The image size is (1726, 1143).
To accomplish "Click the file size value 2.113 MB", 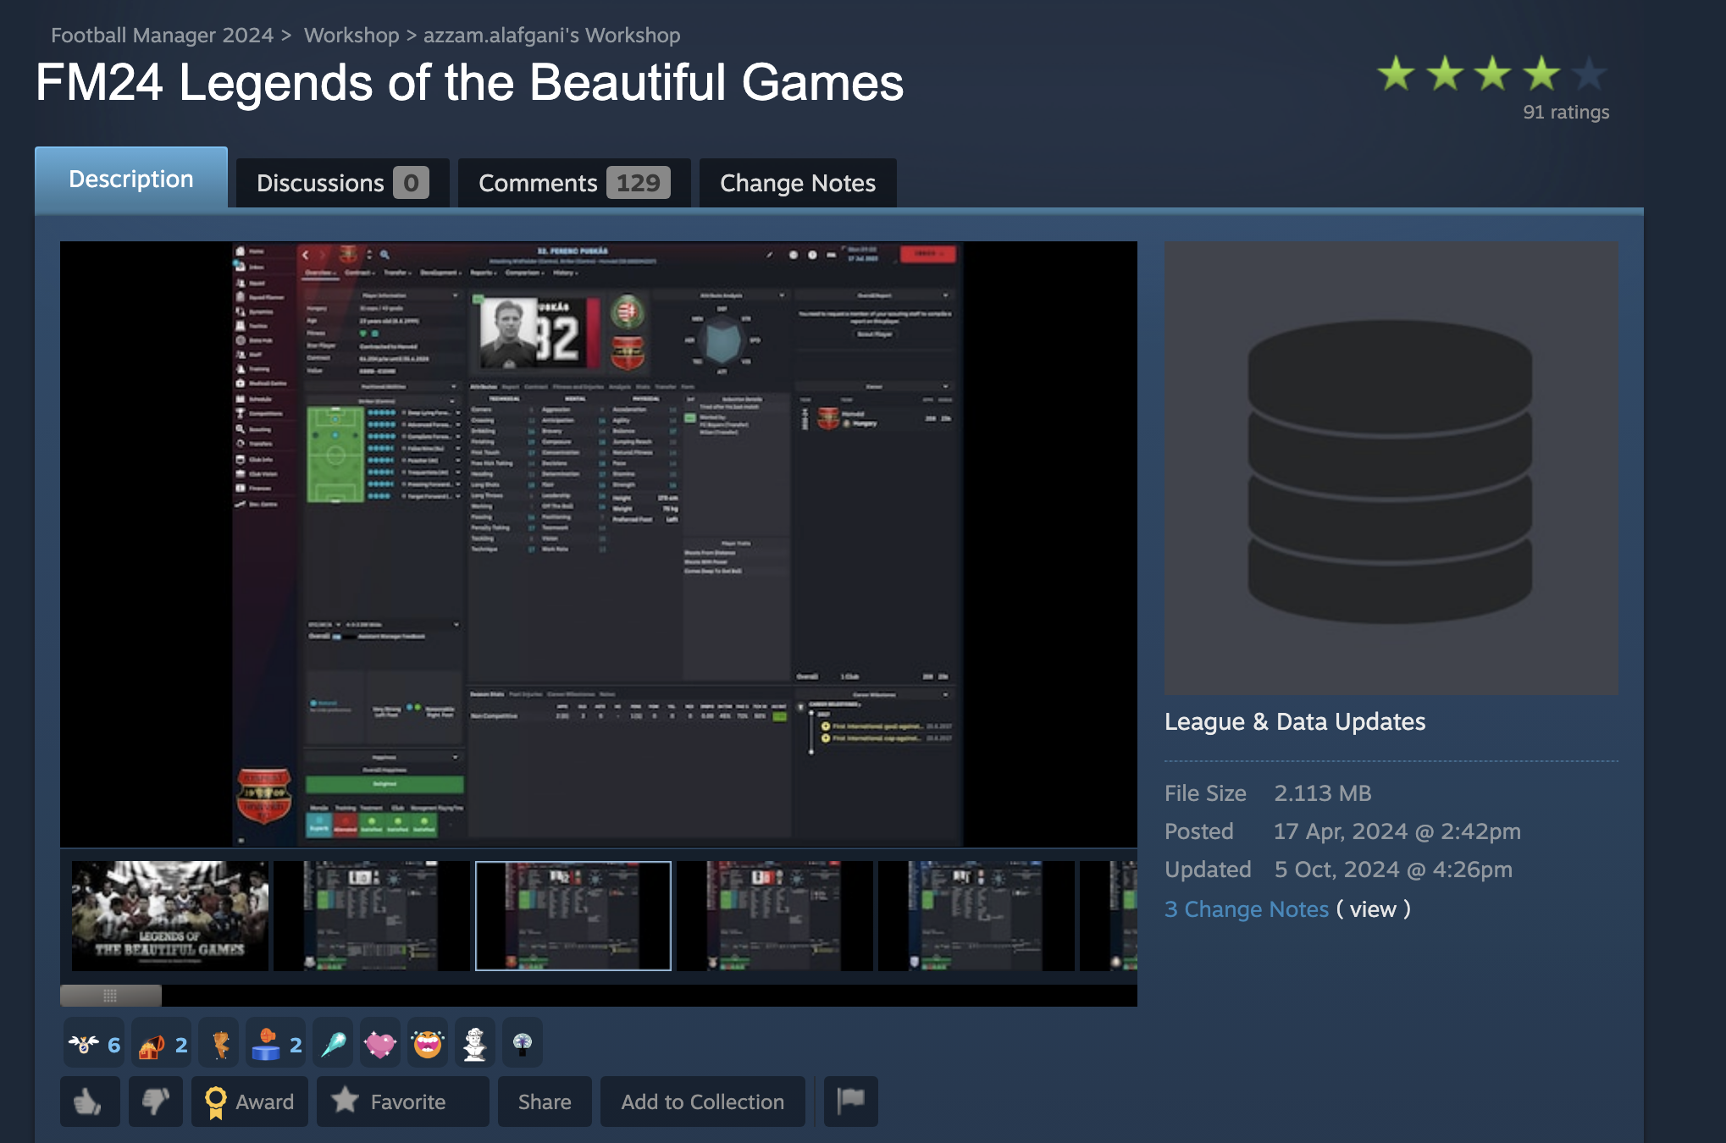I will (1323, 793).
